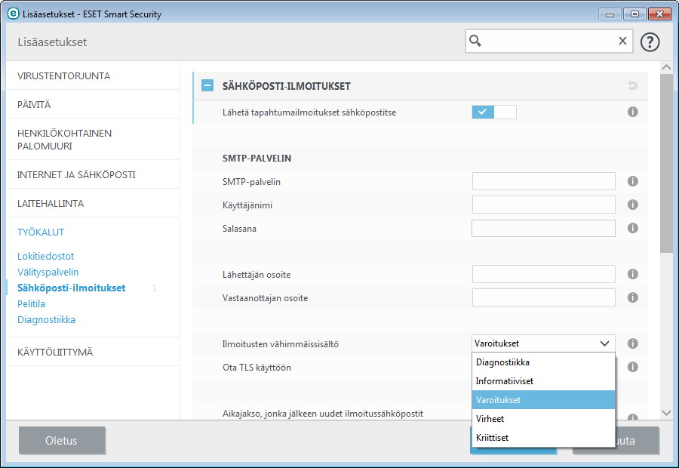This screenshot has height=468, width=679.
Task: Collapse the Sähköposti-ilmoitukset section
Action: click(207, 85)
